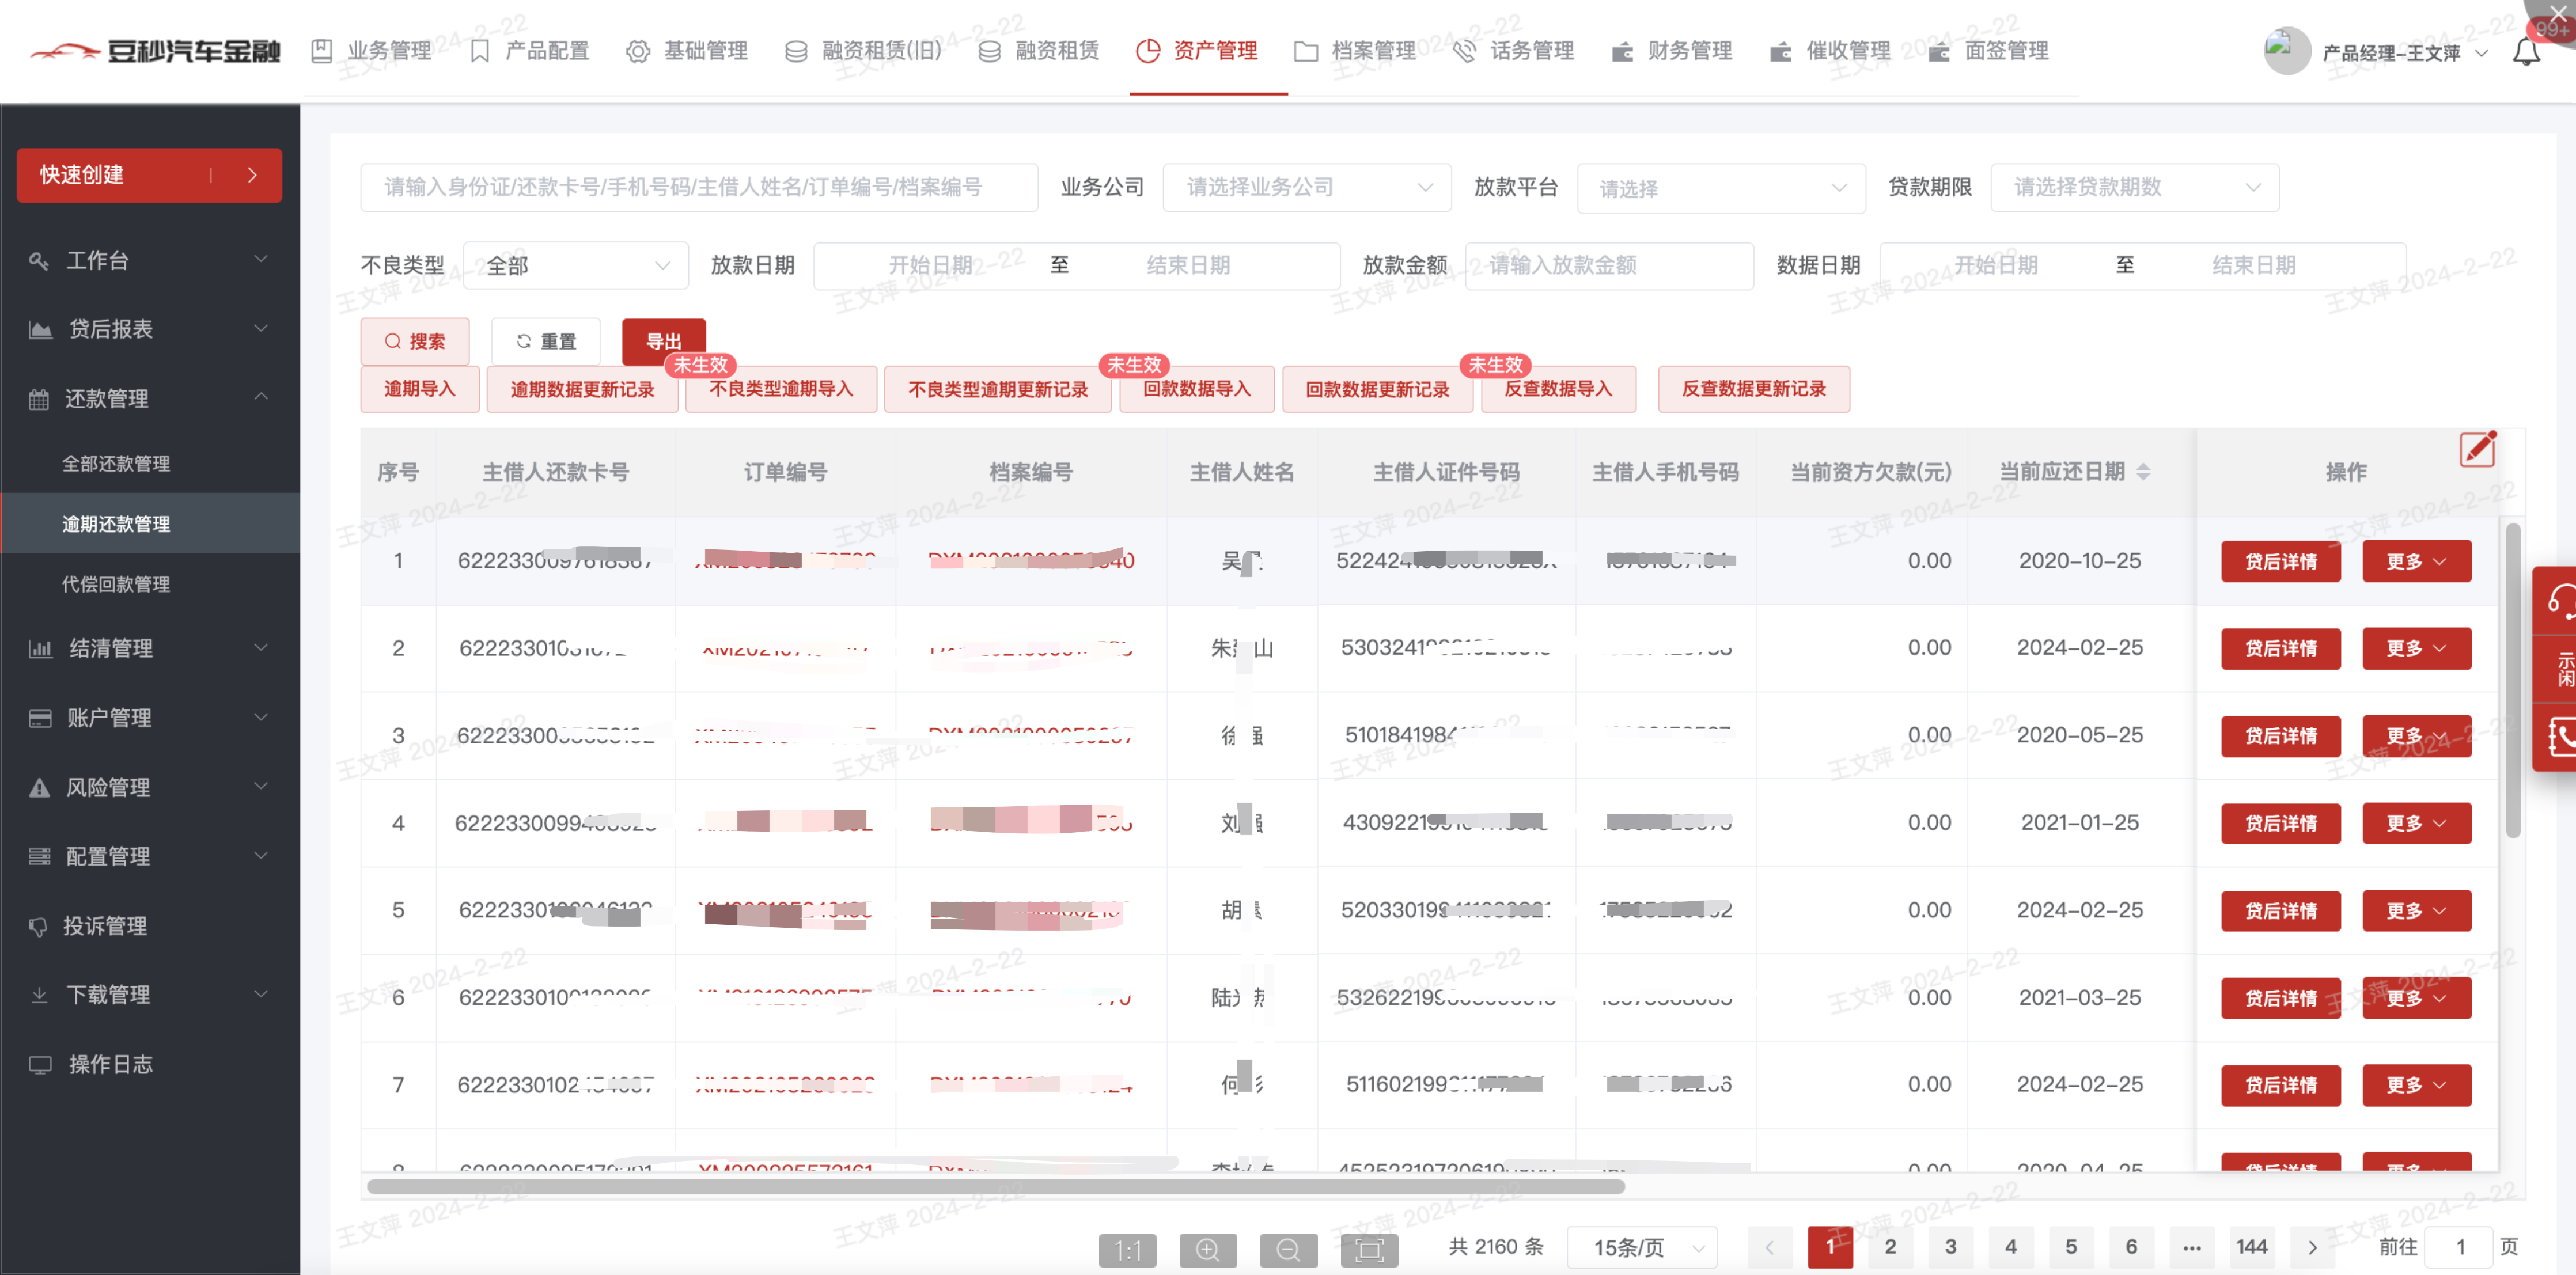Collapse the 还款管理 sidebar section

tap(260, 398)
